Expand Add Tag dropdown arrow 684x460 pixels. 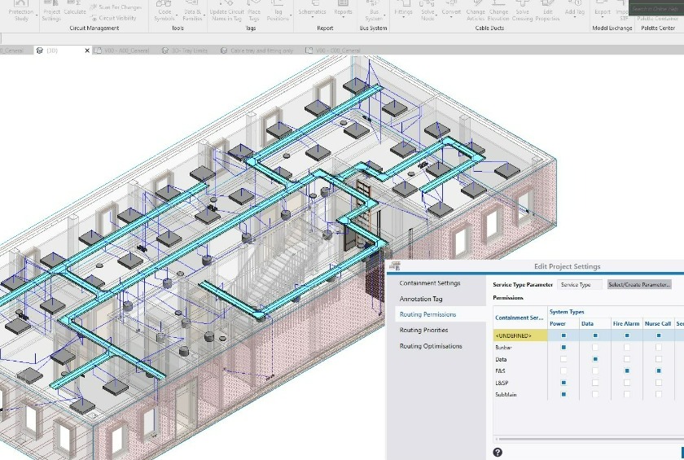click(x=575, y=17)
